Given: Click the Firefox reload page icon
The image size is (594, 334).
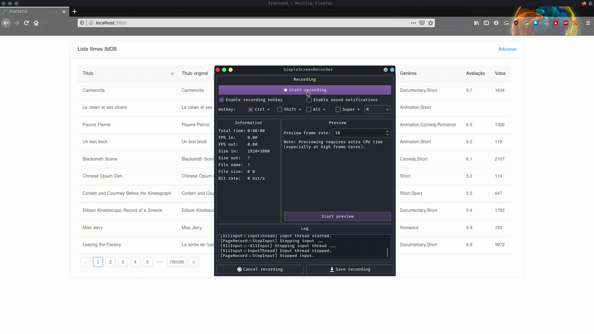Looking at the screenshot, I should [26, 23].
